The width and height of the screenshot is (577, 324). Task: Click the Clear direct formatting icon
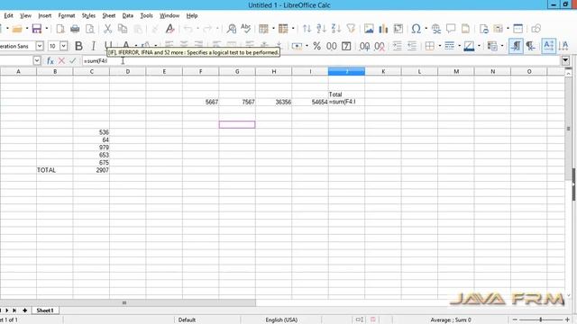pos(170,29)
